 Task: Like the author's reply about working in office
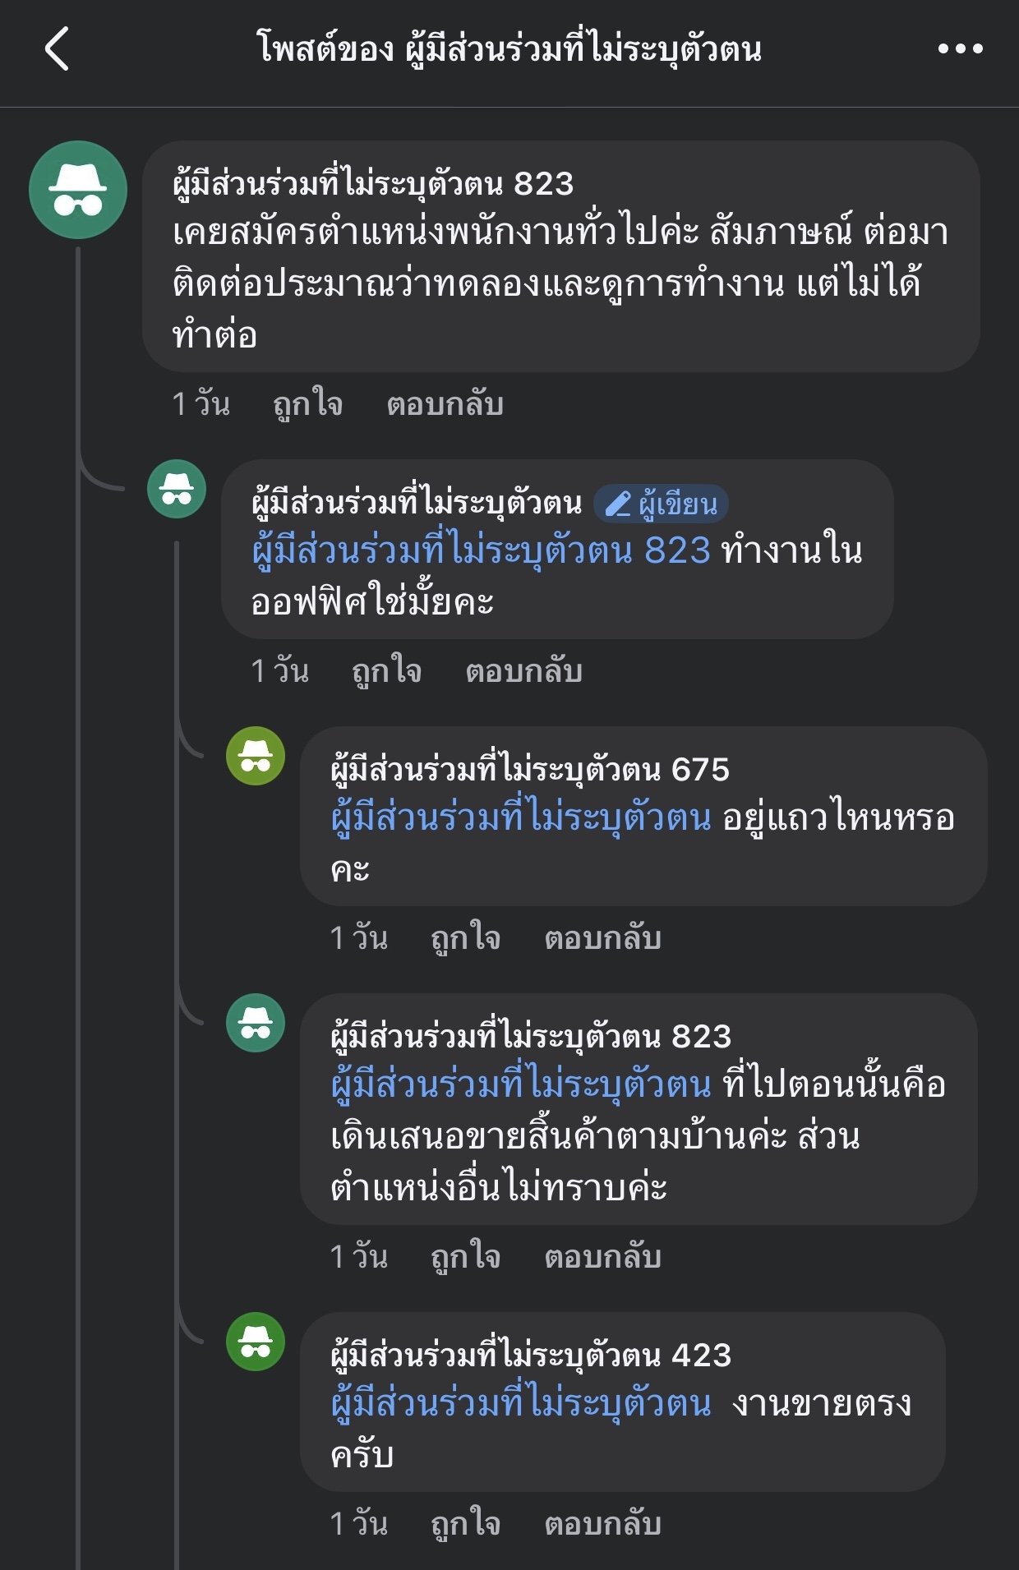tap(387, 671)
